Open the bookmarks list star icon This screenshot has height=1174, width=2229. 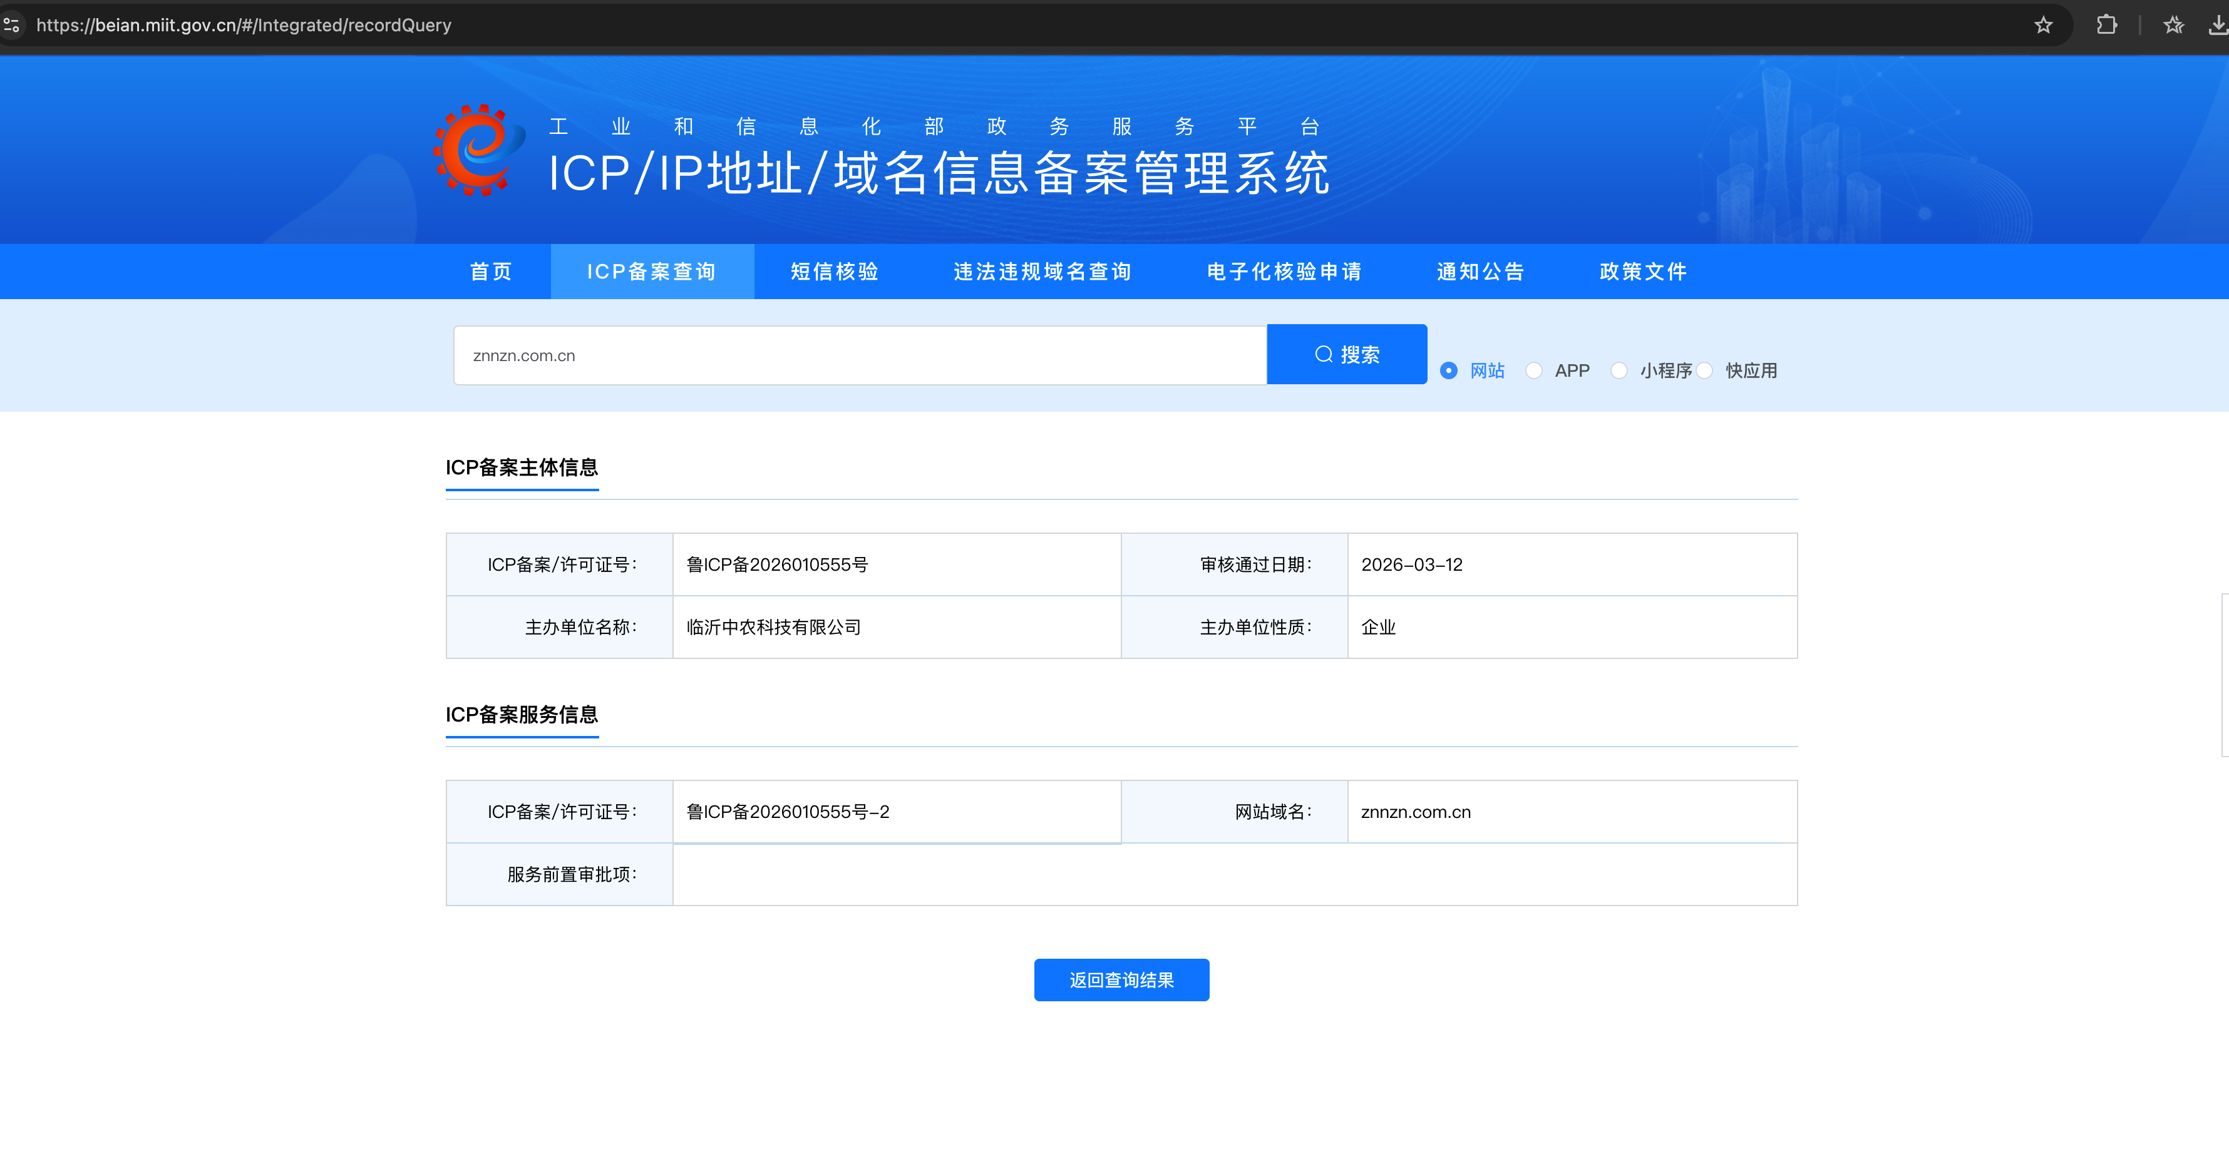2173,25
